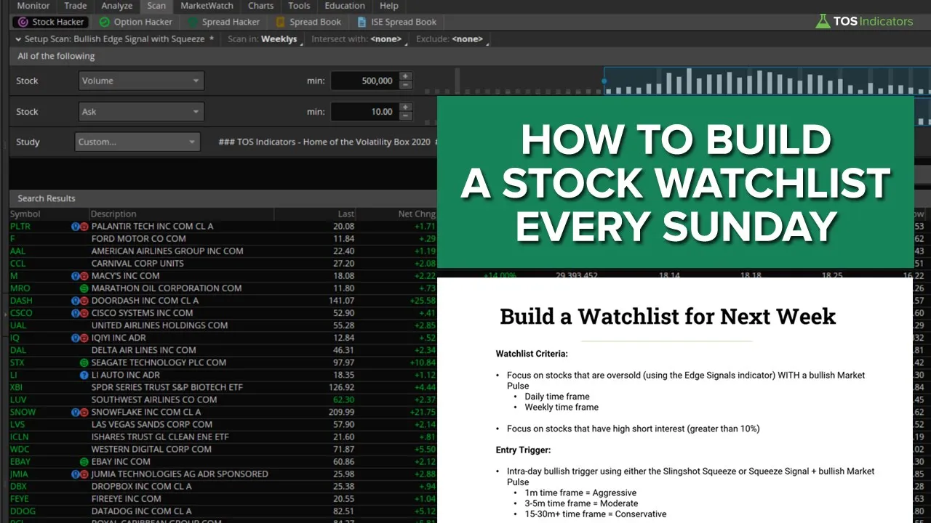Sort by the Symbol column header
Screen dimensions: 931x523
click(x=49, y=214)
